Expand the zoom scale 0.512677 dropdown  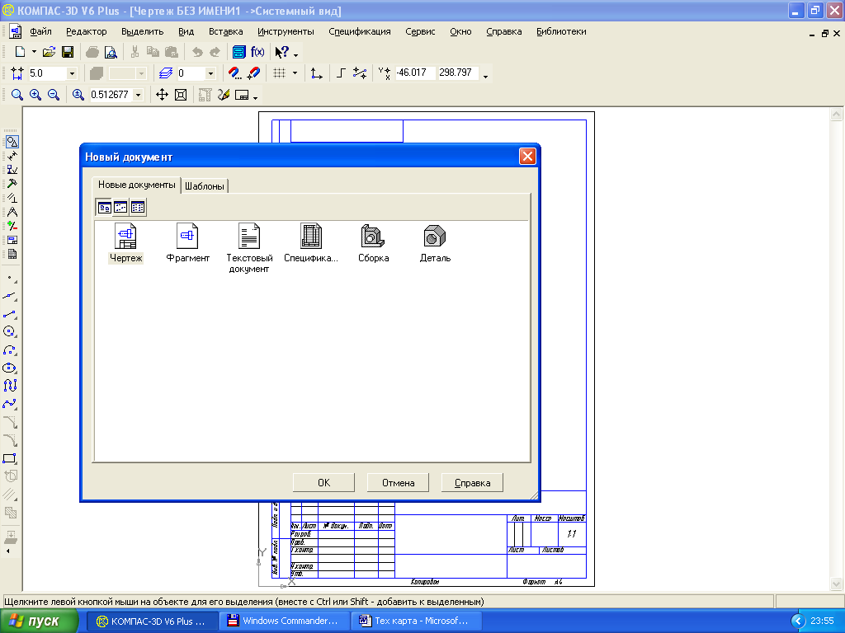tap(139, 95)
